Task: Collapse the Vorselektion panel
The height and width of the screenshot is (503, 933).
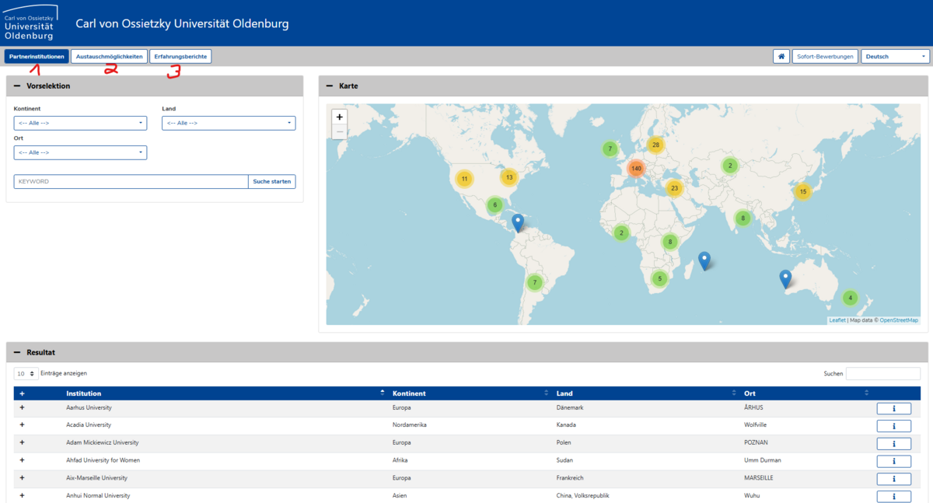Action: click(17, 86)
